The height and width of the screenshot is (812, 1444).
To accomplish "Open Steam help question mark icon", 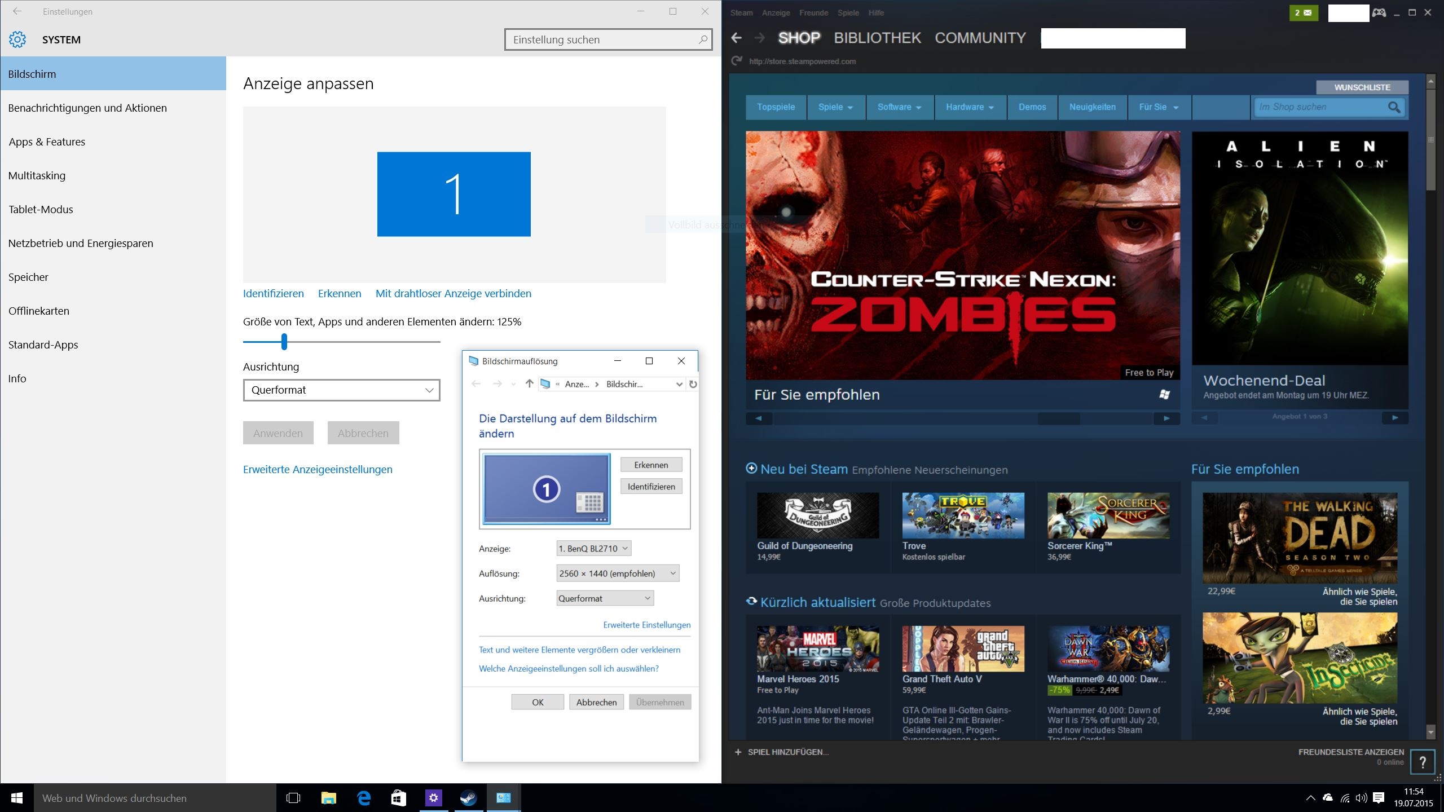I will tap(1423, 762).
